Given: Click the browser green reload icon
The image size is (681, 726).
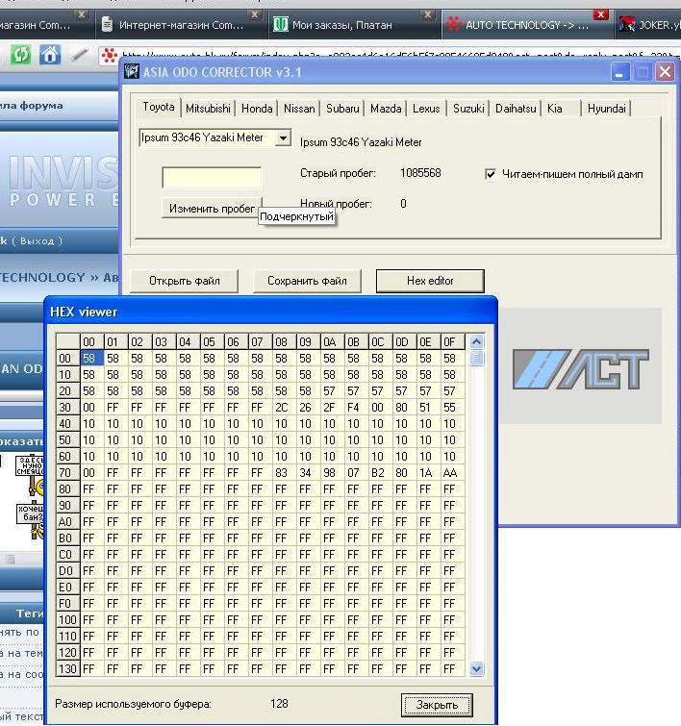Looking at the screenshot, I should coord(20,55).
